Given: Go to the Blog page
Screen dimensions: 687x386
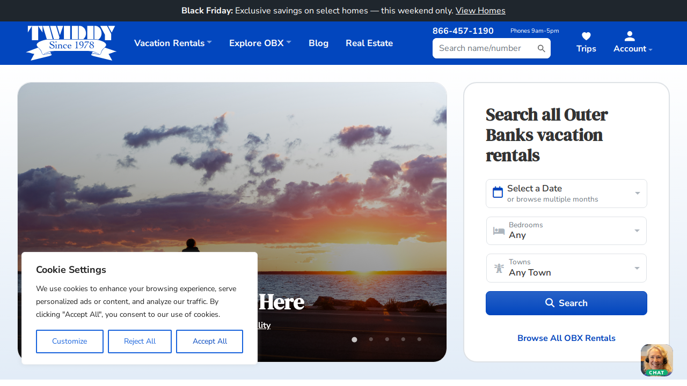Looking at the screenshot, I should [318, 43].
